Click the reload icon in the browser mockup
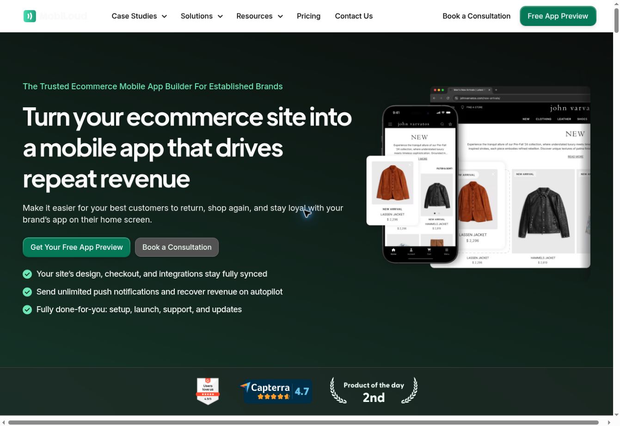This screenshot has height=426, width=620. pyautogui.click(x=448, y=98)
